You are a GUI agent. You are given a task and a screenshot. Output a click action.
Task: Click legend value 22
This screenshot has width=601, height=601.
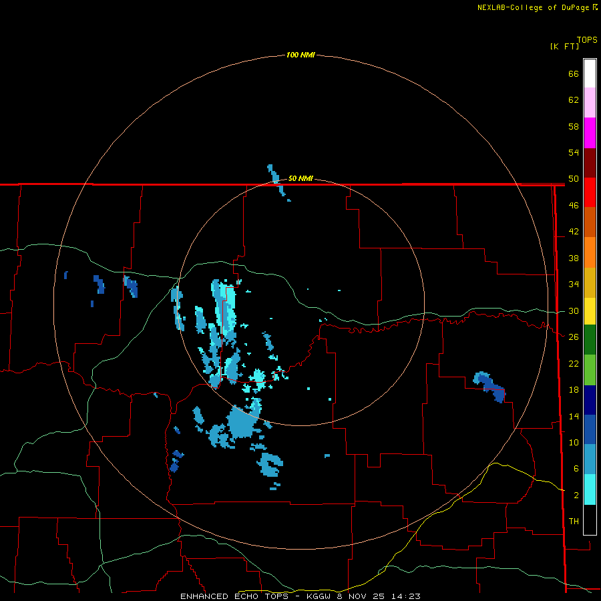coord(574,363)
